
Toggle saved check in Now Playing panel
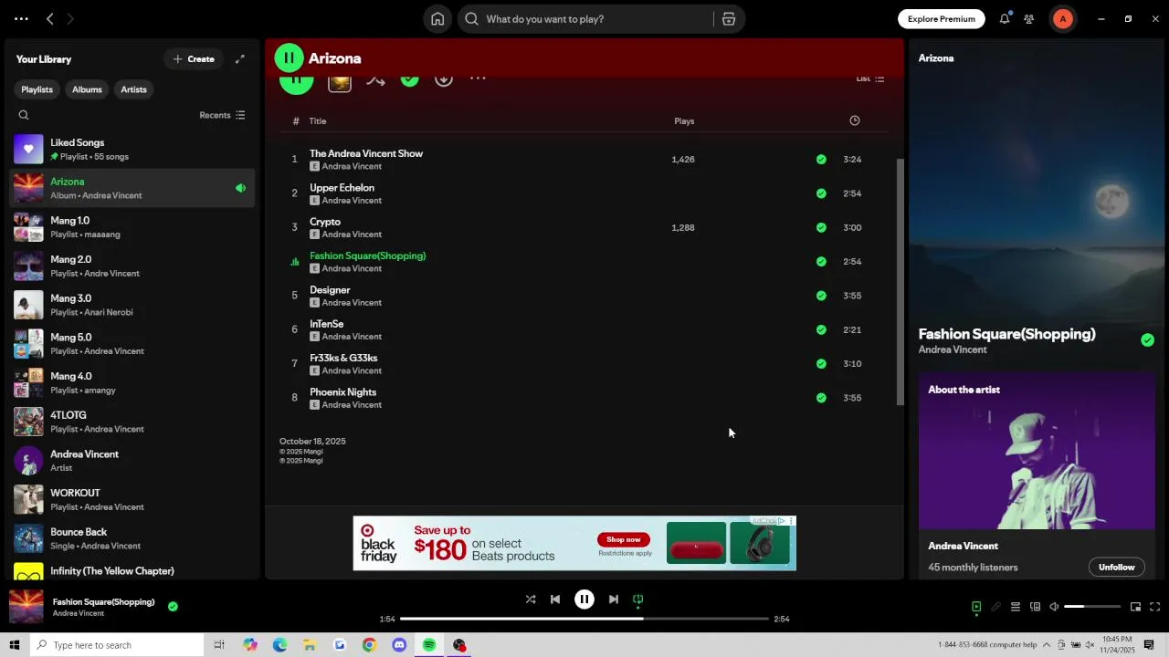[1147, 340]
